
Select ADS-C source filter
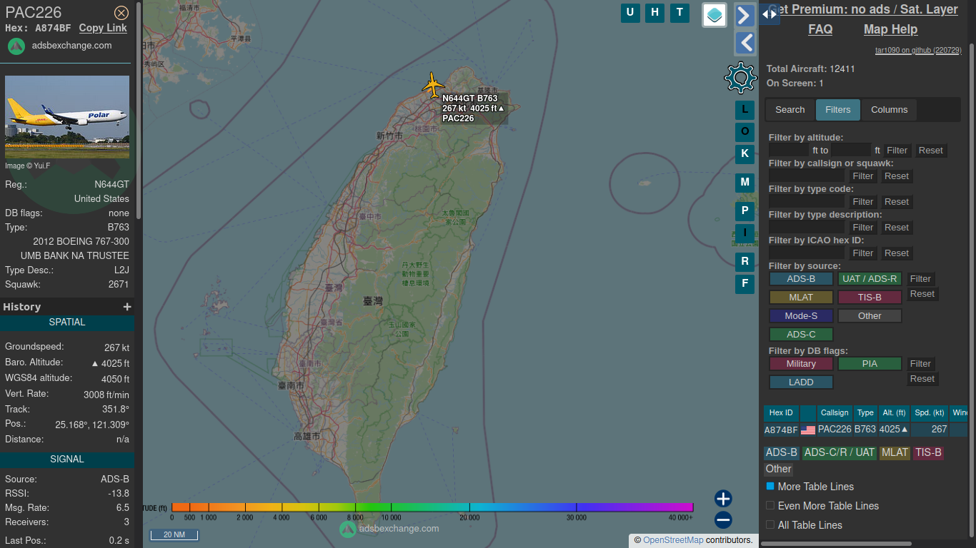[x=801, y=335]
